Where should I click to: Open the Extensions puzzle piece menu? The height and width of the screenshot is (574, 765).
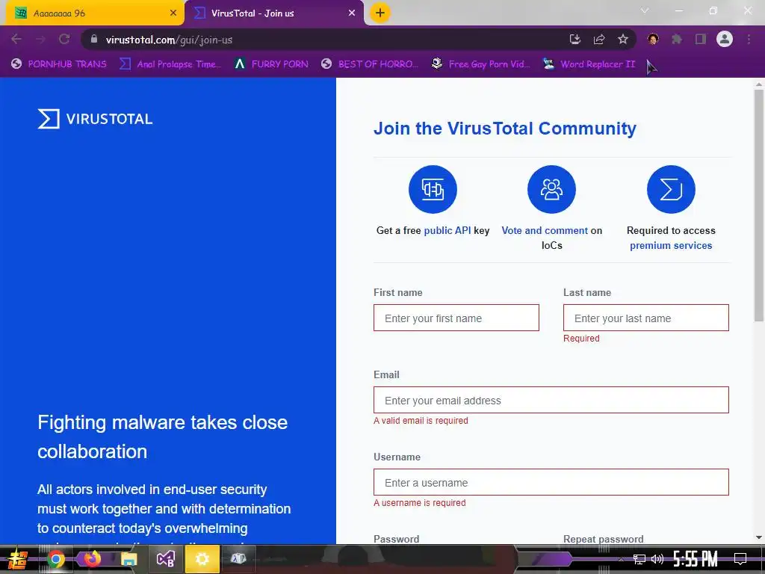click(x=677, y=39)
